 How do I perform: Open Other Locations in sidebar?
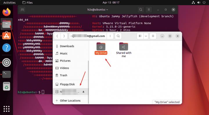(x=71, y=101)
